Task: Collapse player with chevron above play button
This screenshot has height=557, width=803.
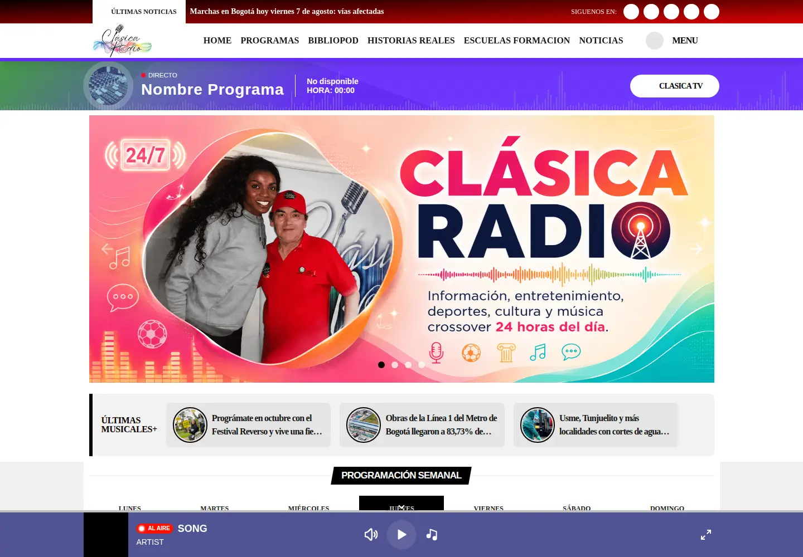Action: [x=401, y=507]
